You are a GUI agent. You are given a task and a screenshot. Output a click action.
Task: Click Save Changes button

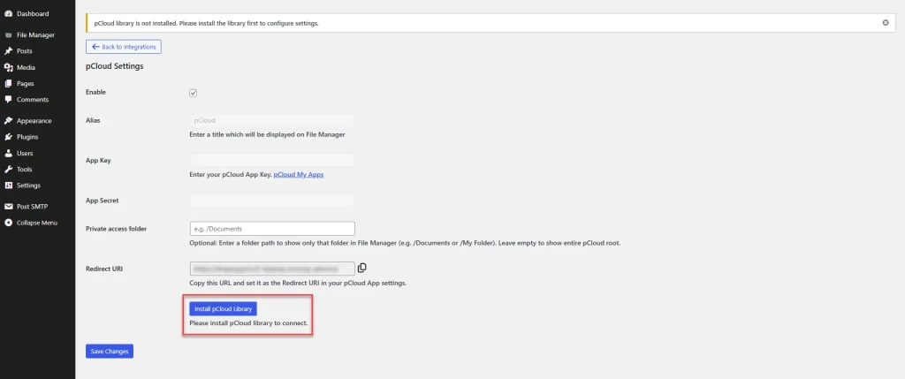[110, 352]
